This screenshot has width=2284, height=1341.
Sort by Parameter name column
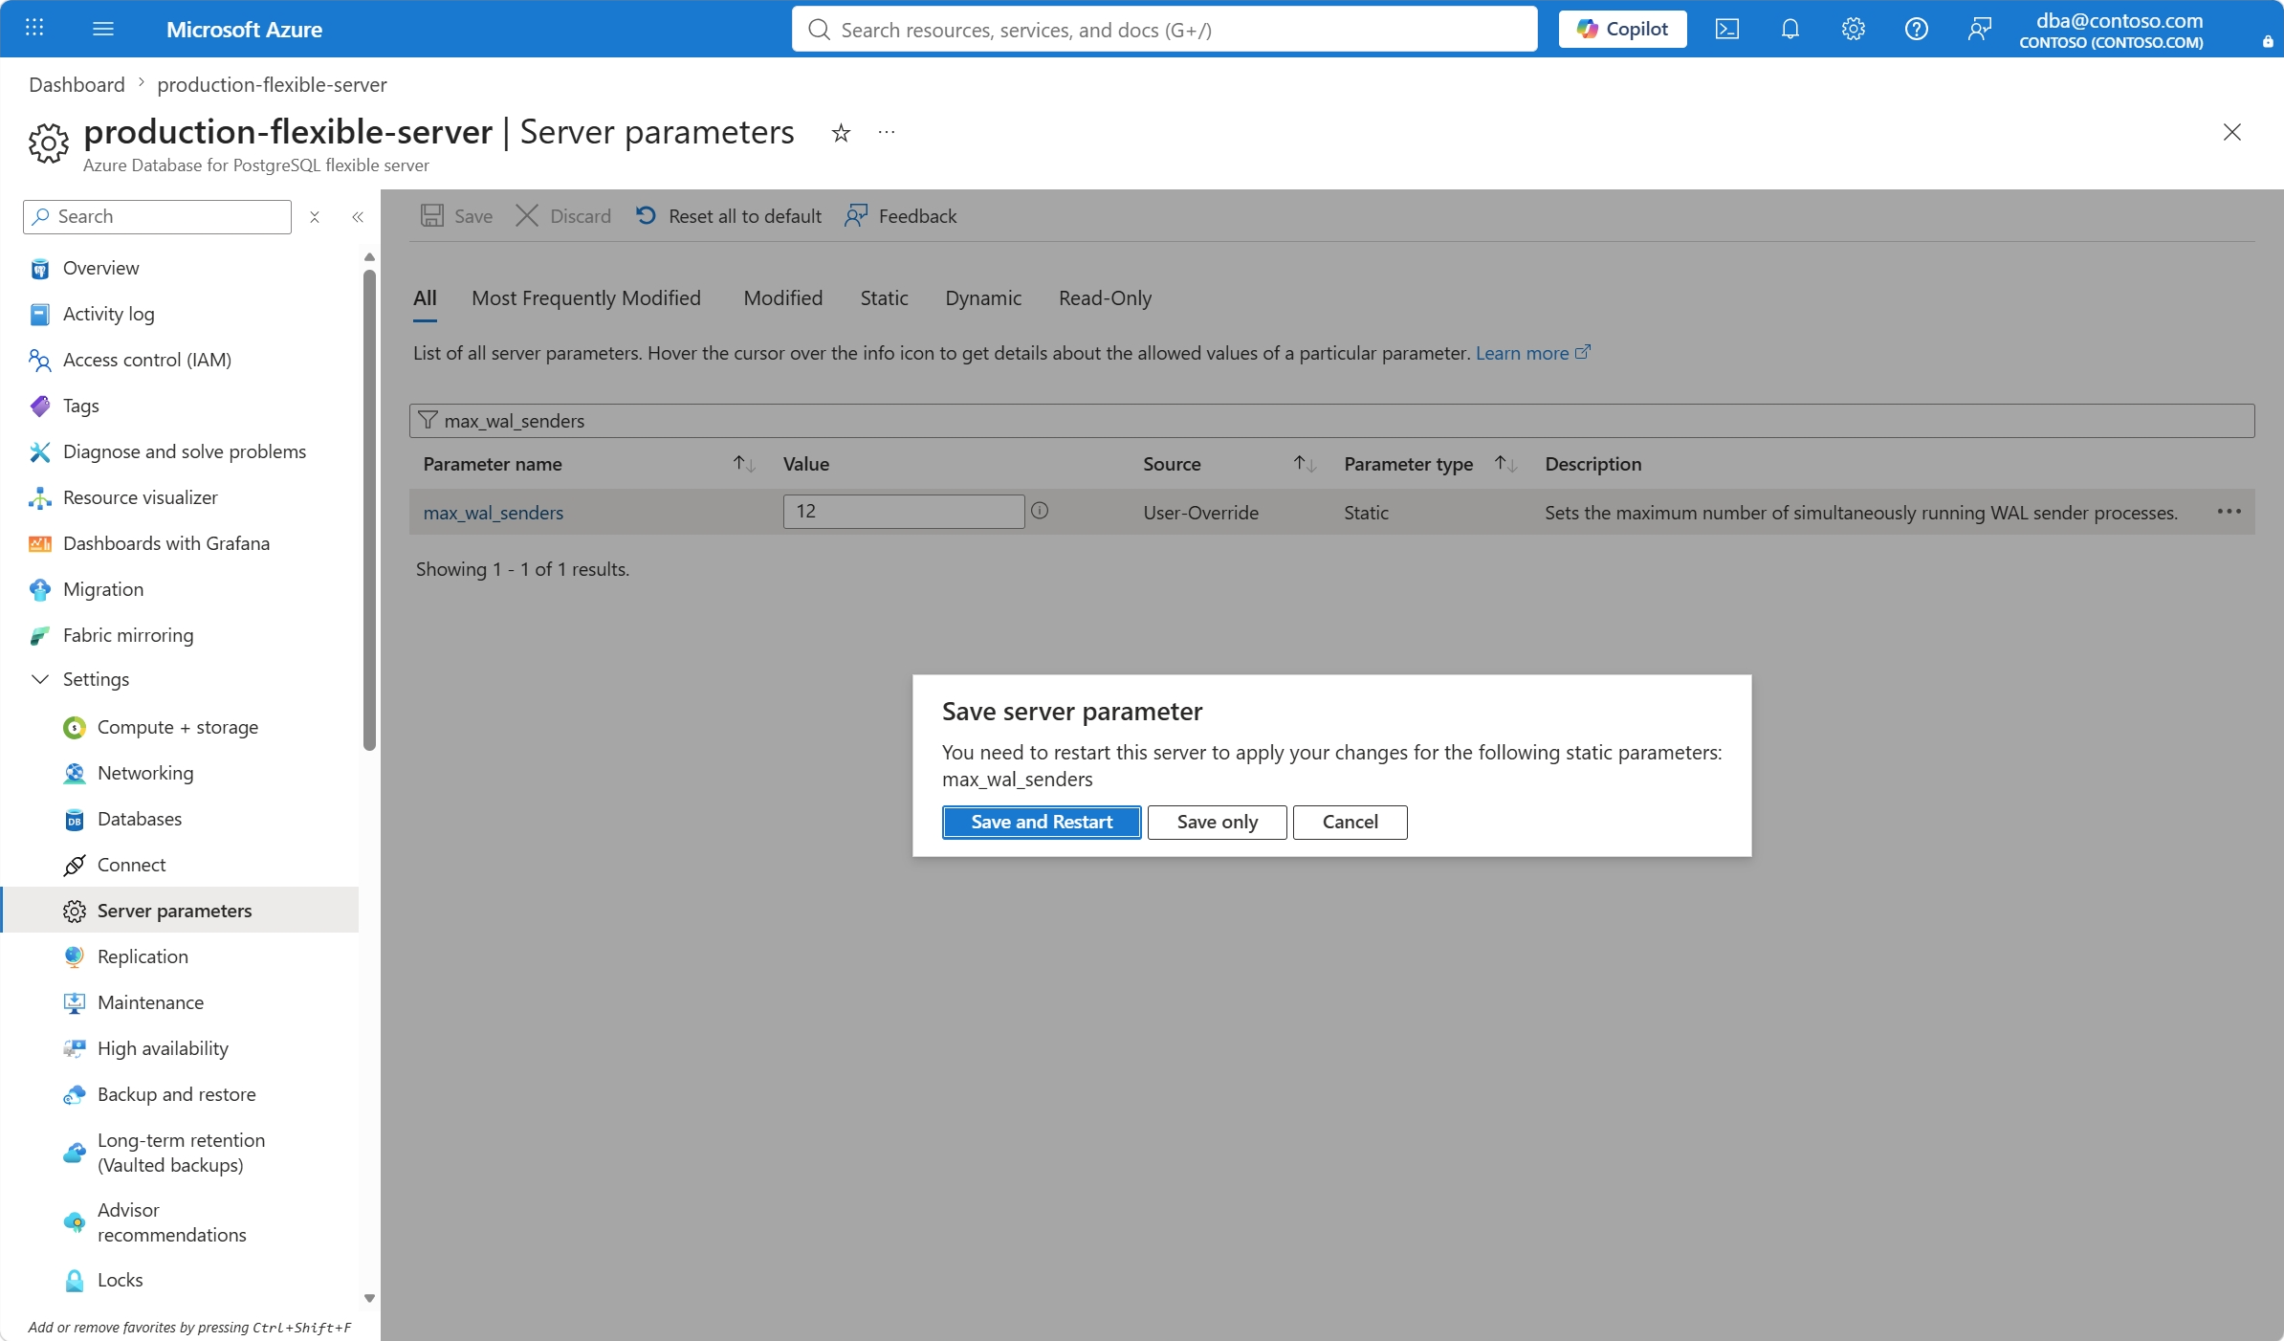tap(744, 464)
